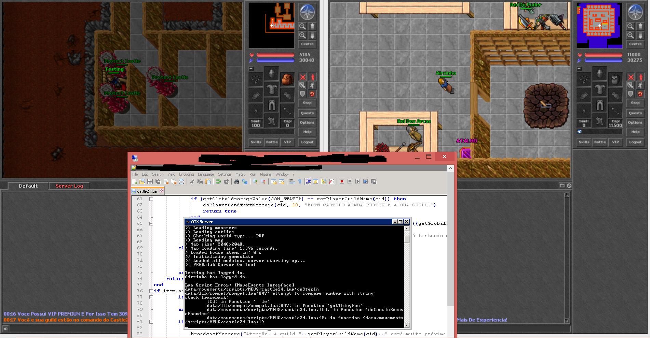Image resolution: width=650 pixels, height=338 pixels.
Task: Click the Cut scissors icon in Notepad++
Action: 192,181
